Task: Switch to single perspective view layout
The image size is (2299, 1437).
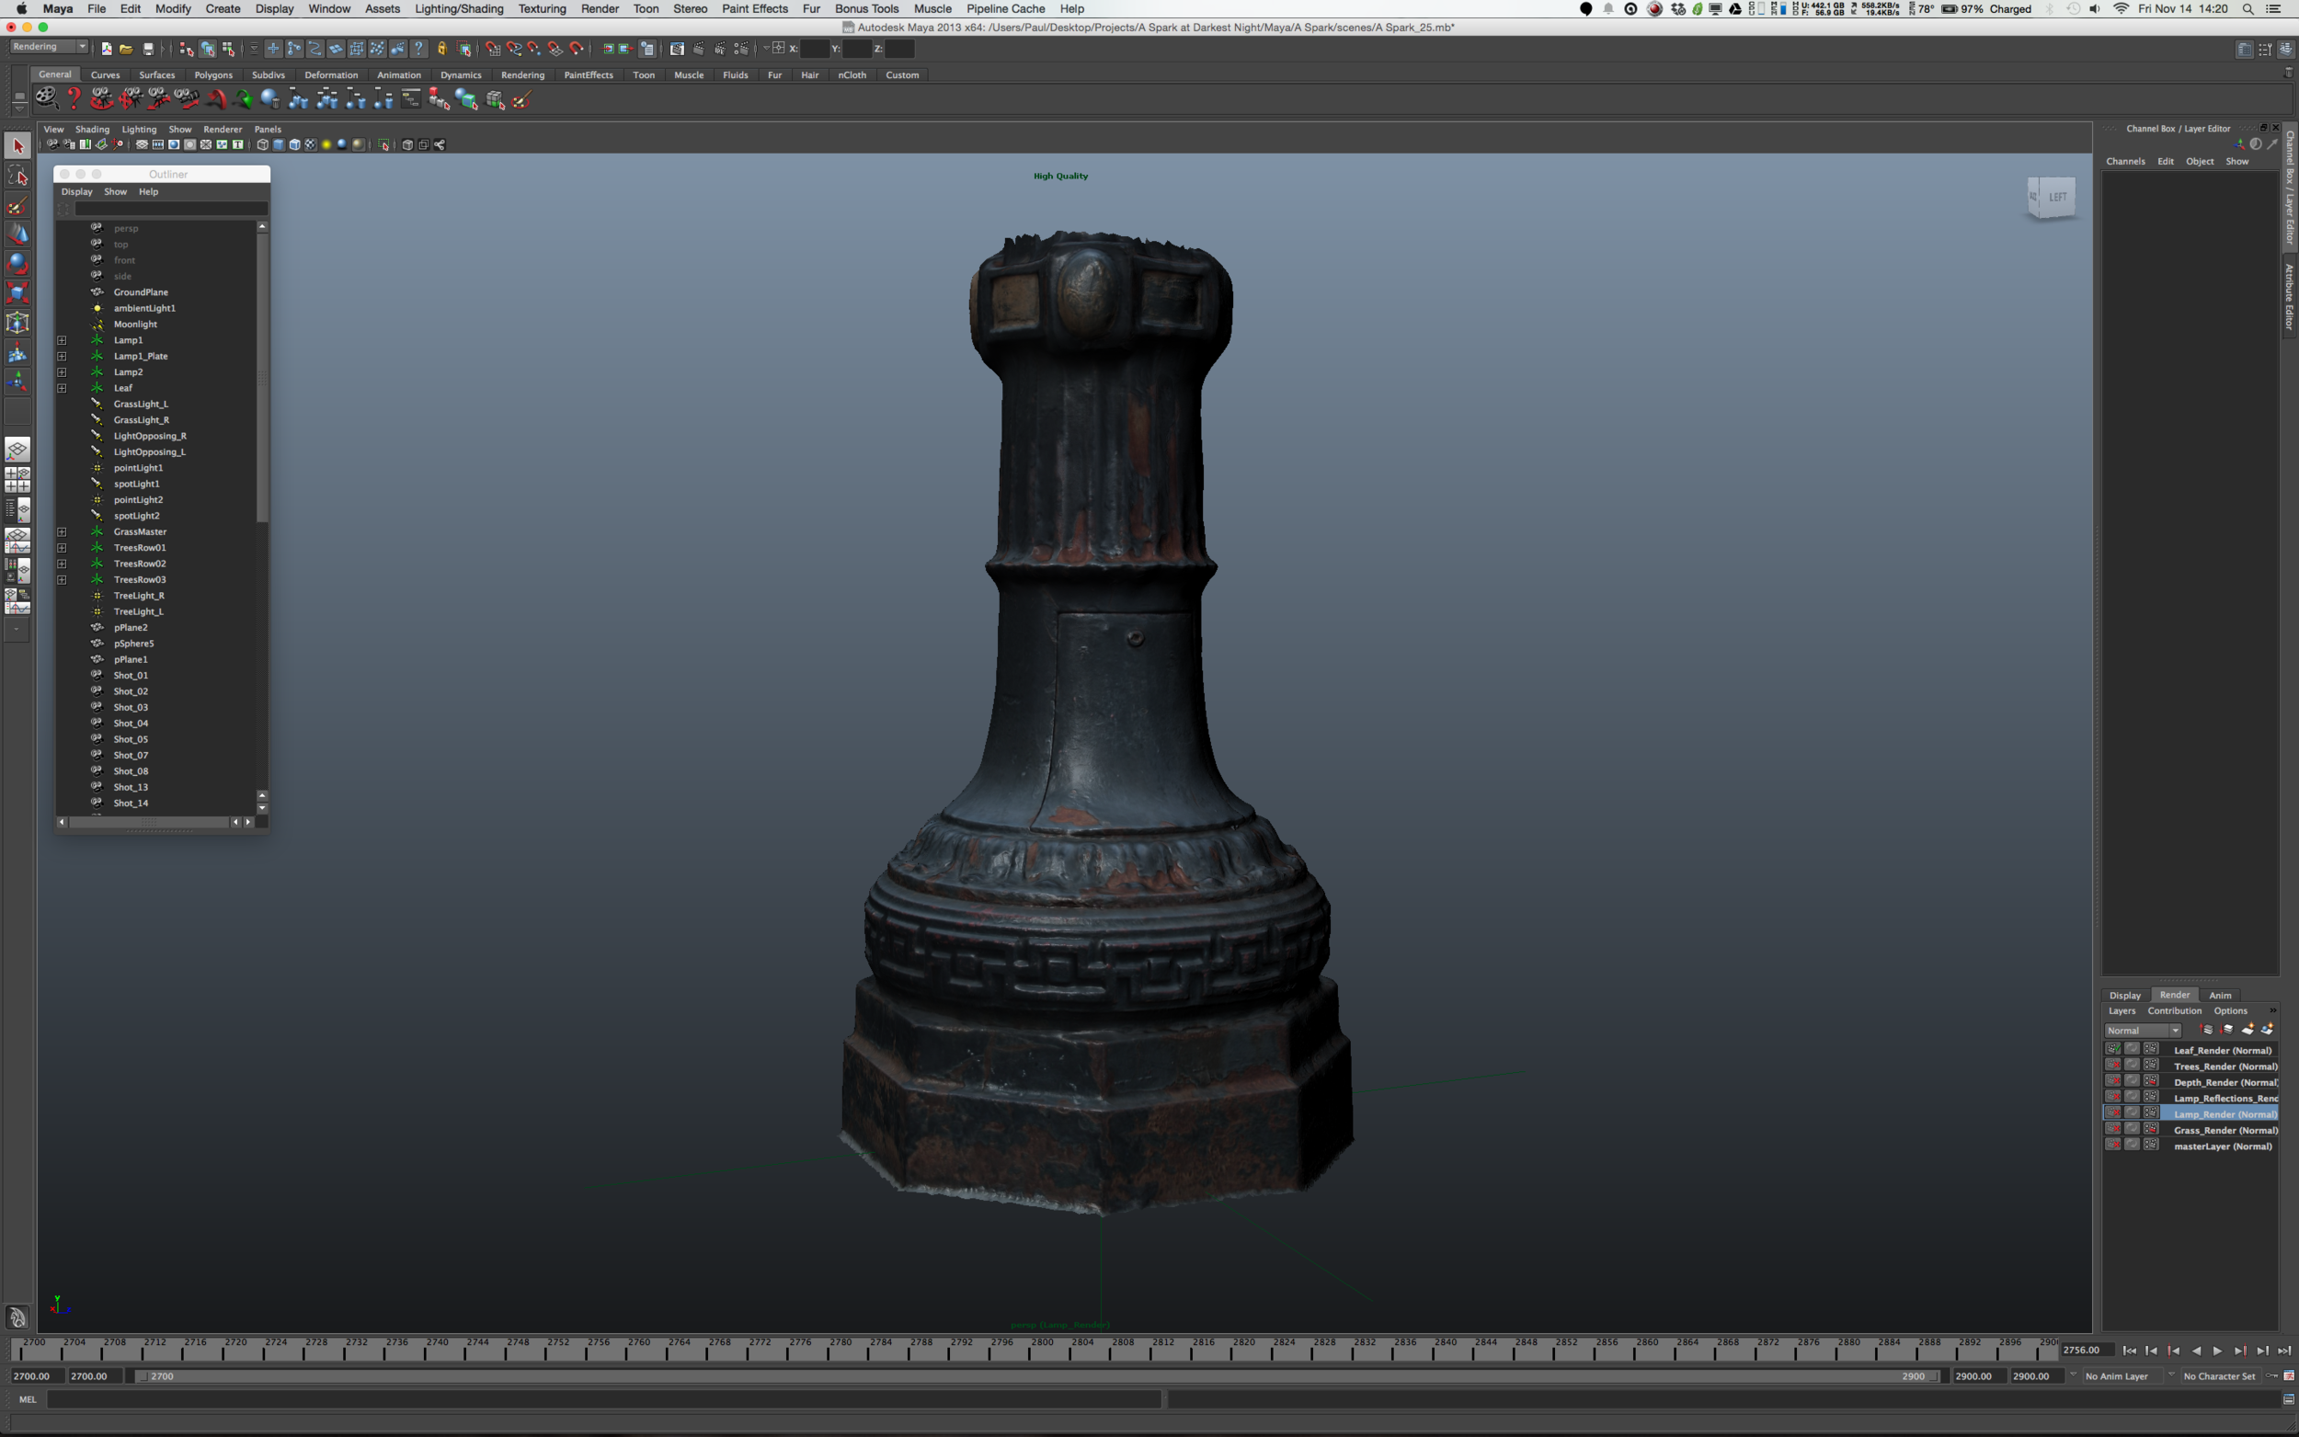Action: click(17, 450)
